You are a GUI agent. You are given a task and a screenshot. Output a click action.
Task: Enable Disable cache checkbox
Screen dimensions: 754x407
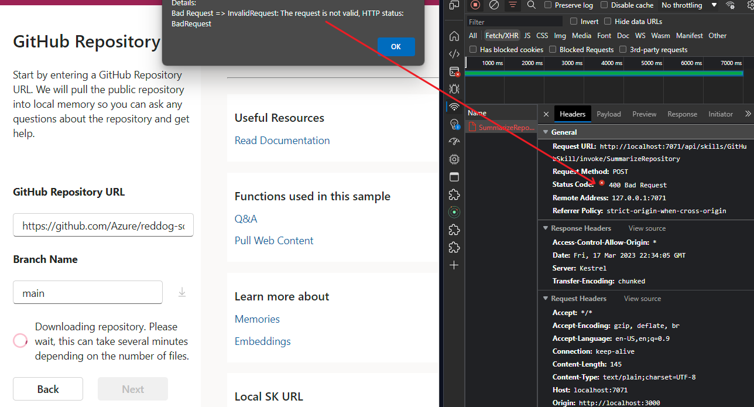(604, 5)
